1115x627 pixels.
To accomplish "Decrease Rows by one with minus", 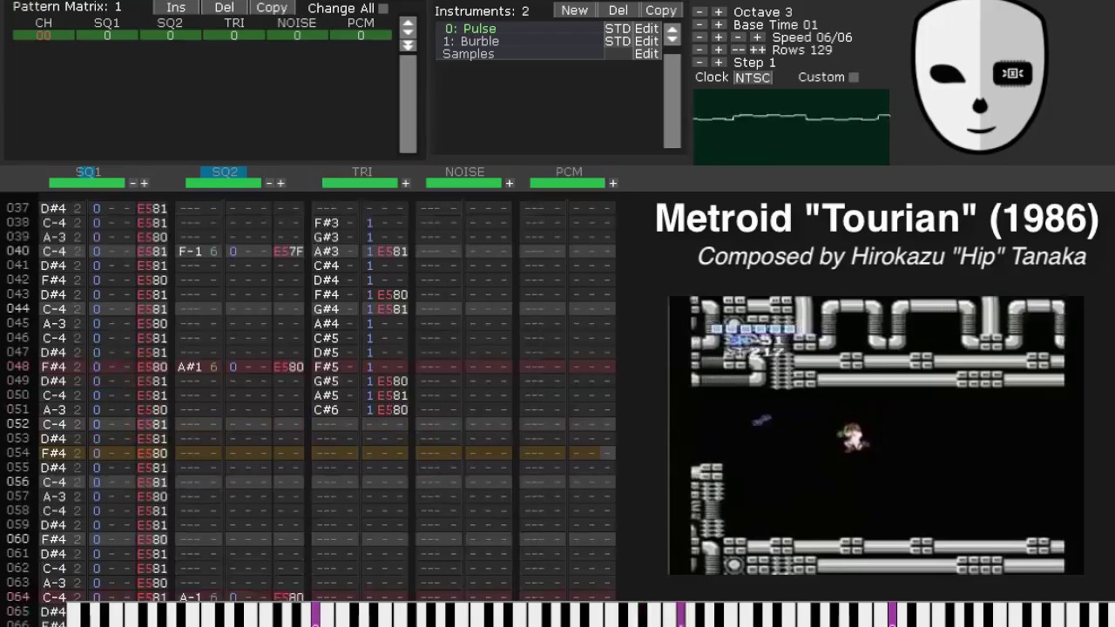I will (x=699, y=51).
